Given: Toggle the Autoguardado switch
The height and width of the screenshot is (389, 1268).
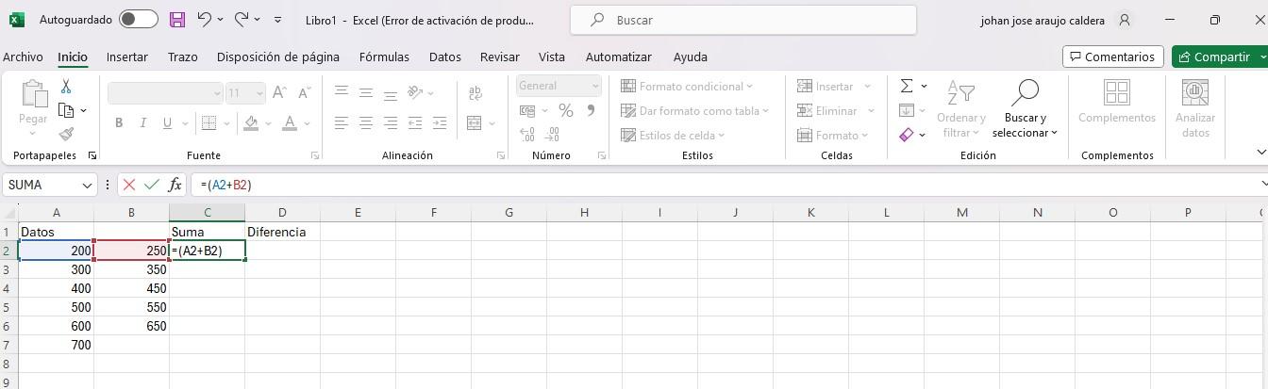Looking at the screenshot, I should tap(138, 20).
